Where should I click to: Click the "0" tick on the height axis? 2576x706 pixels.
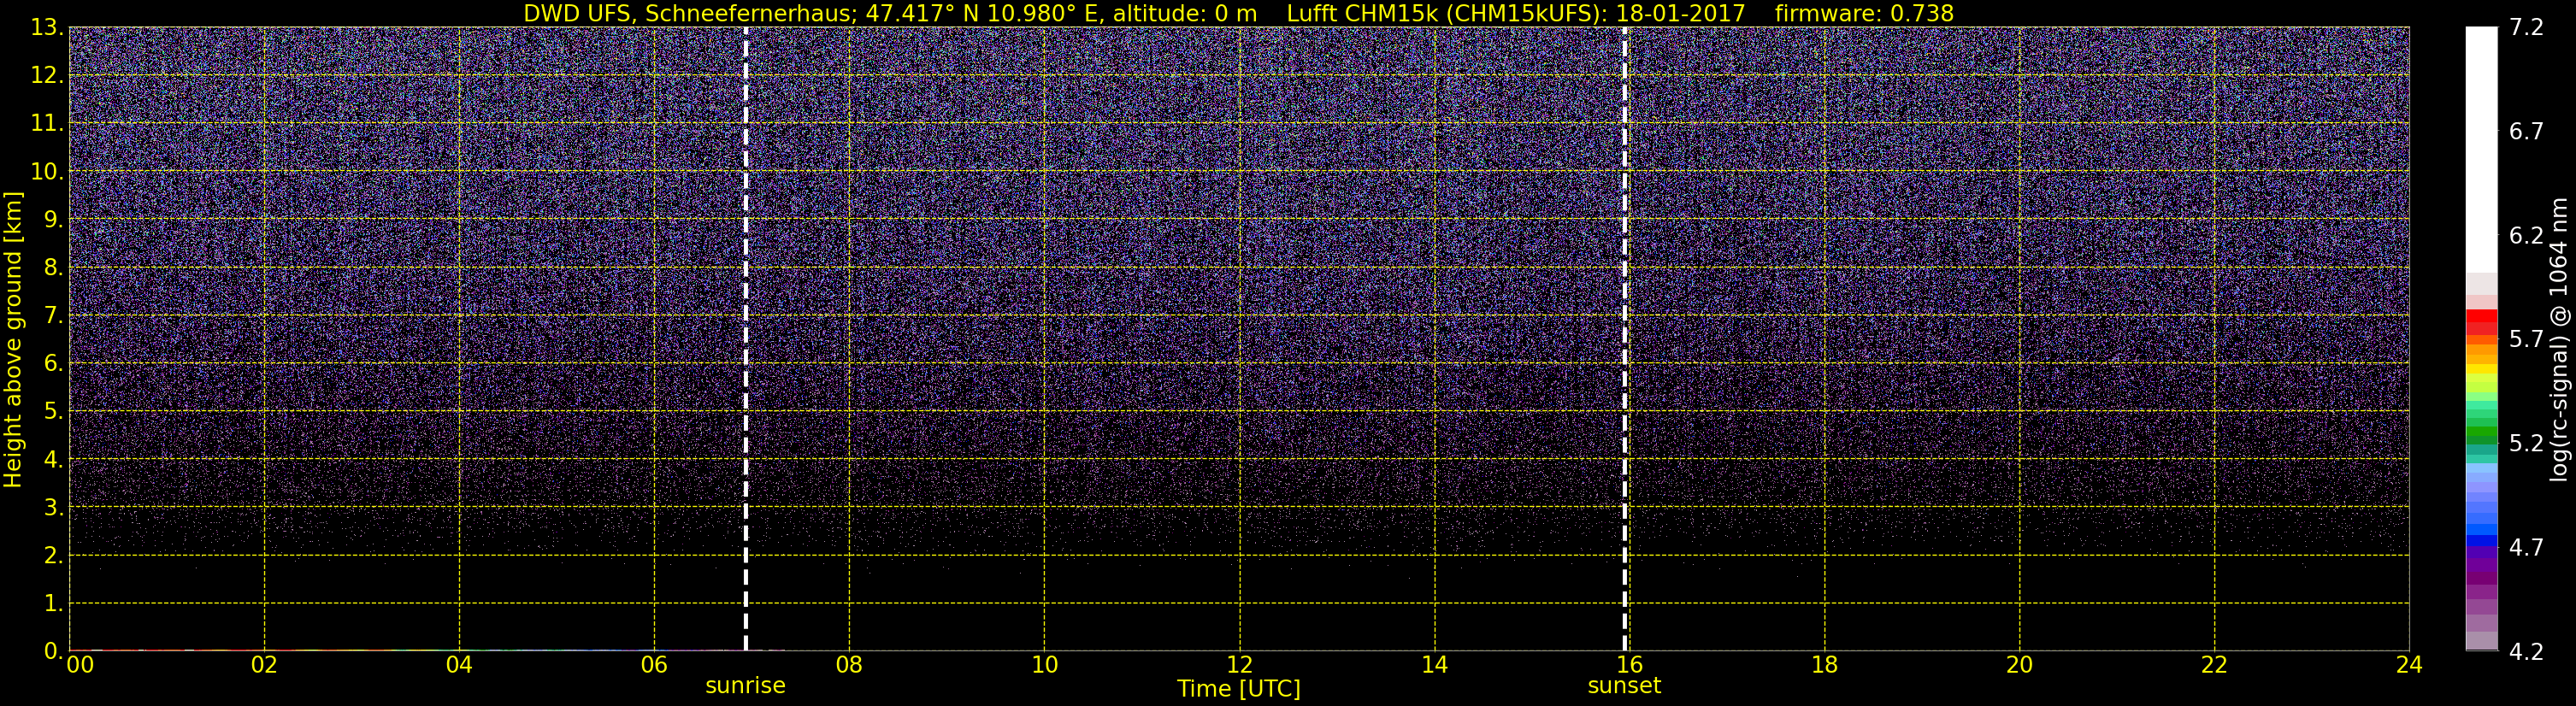tap(52, 651)
